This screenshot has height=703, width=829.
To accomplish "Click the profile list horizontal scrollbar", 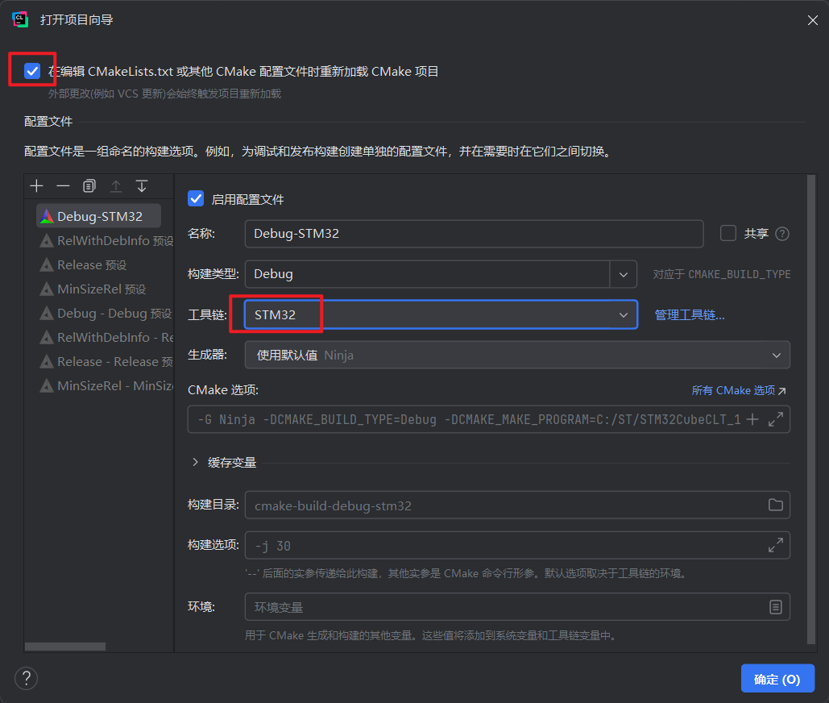I will pos(65,647).
